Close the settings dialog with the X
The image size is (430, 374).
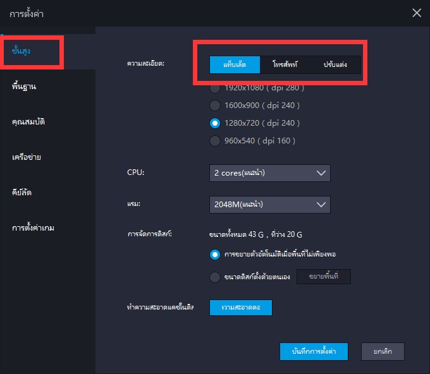coord(416,13)
